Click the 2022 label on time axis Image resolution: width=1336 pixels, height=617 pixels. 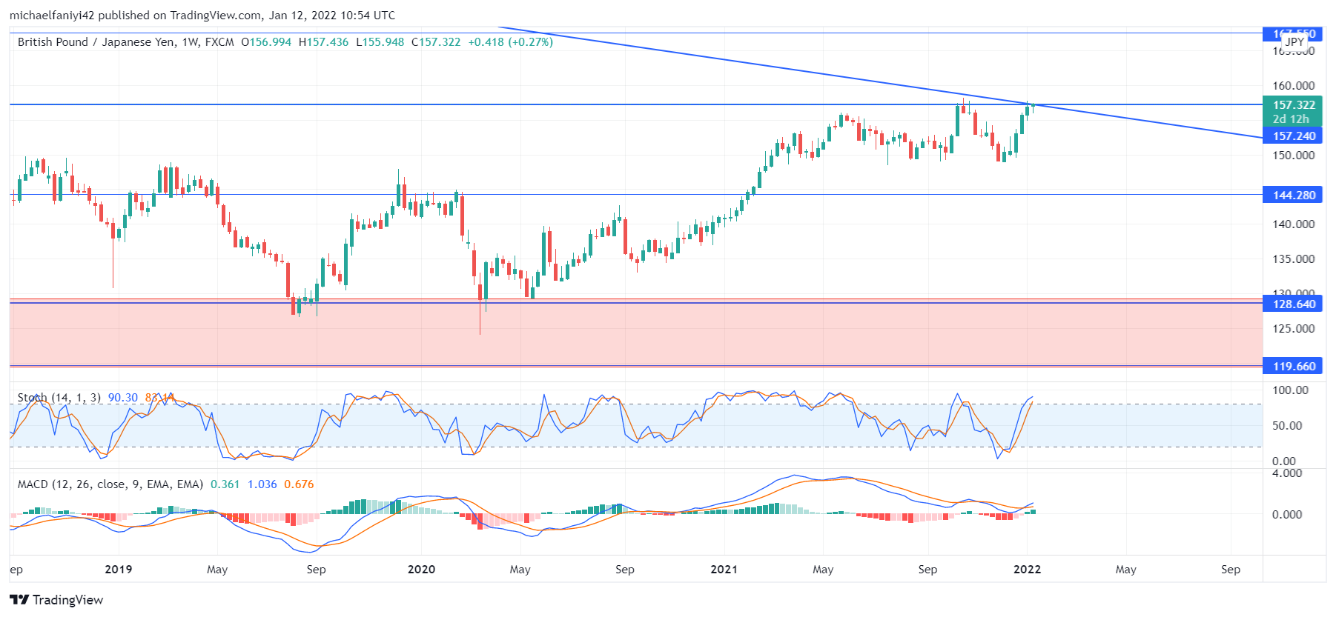pyautogui.click(x=1027, y=570)
